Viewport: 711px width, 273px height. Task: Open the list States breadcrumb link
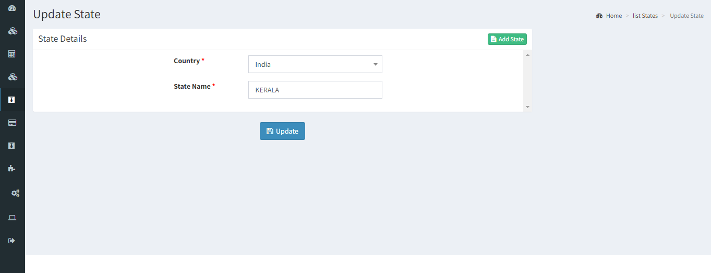[645, 16]
